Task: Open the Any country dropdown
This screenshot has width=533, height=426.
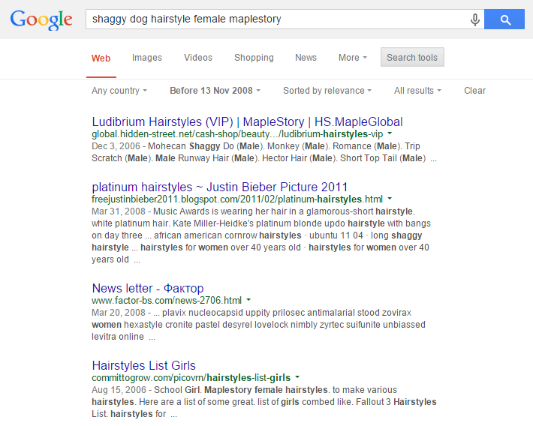Action: tap(119, 91)
